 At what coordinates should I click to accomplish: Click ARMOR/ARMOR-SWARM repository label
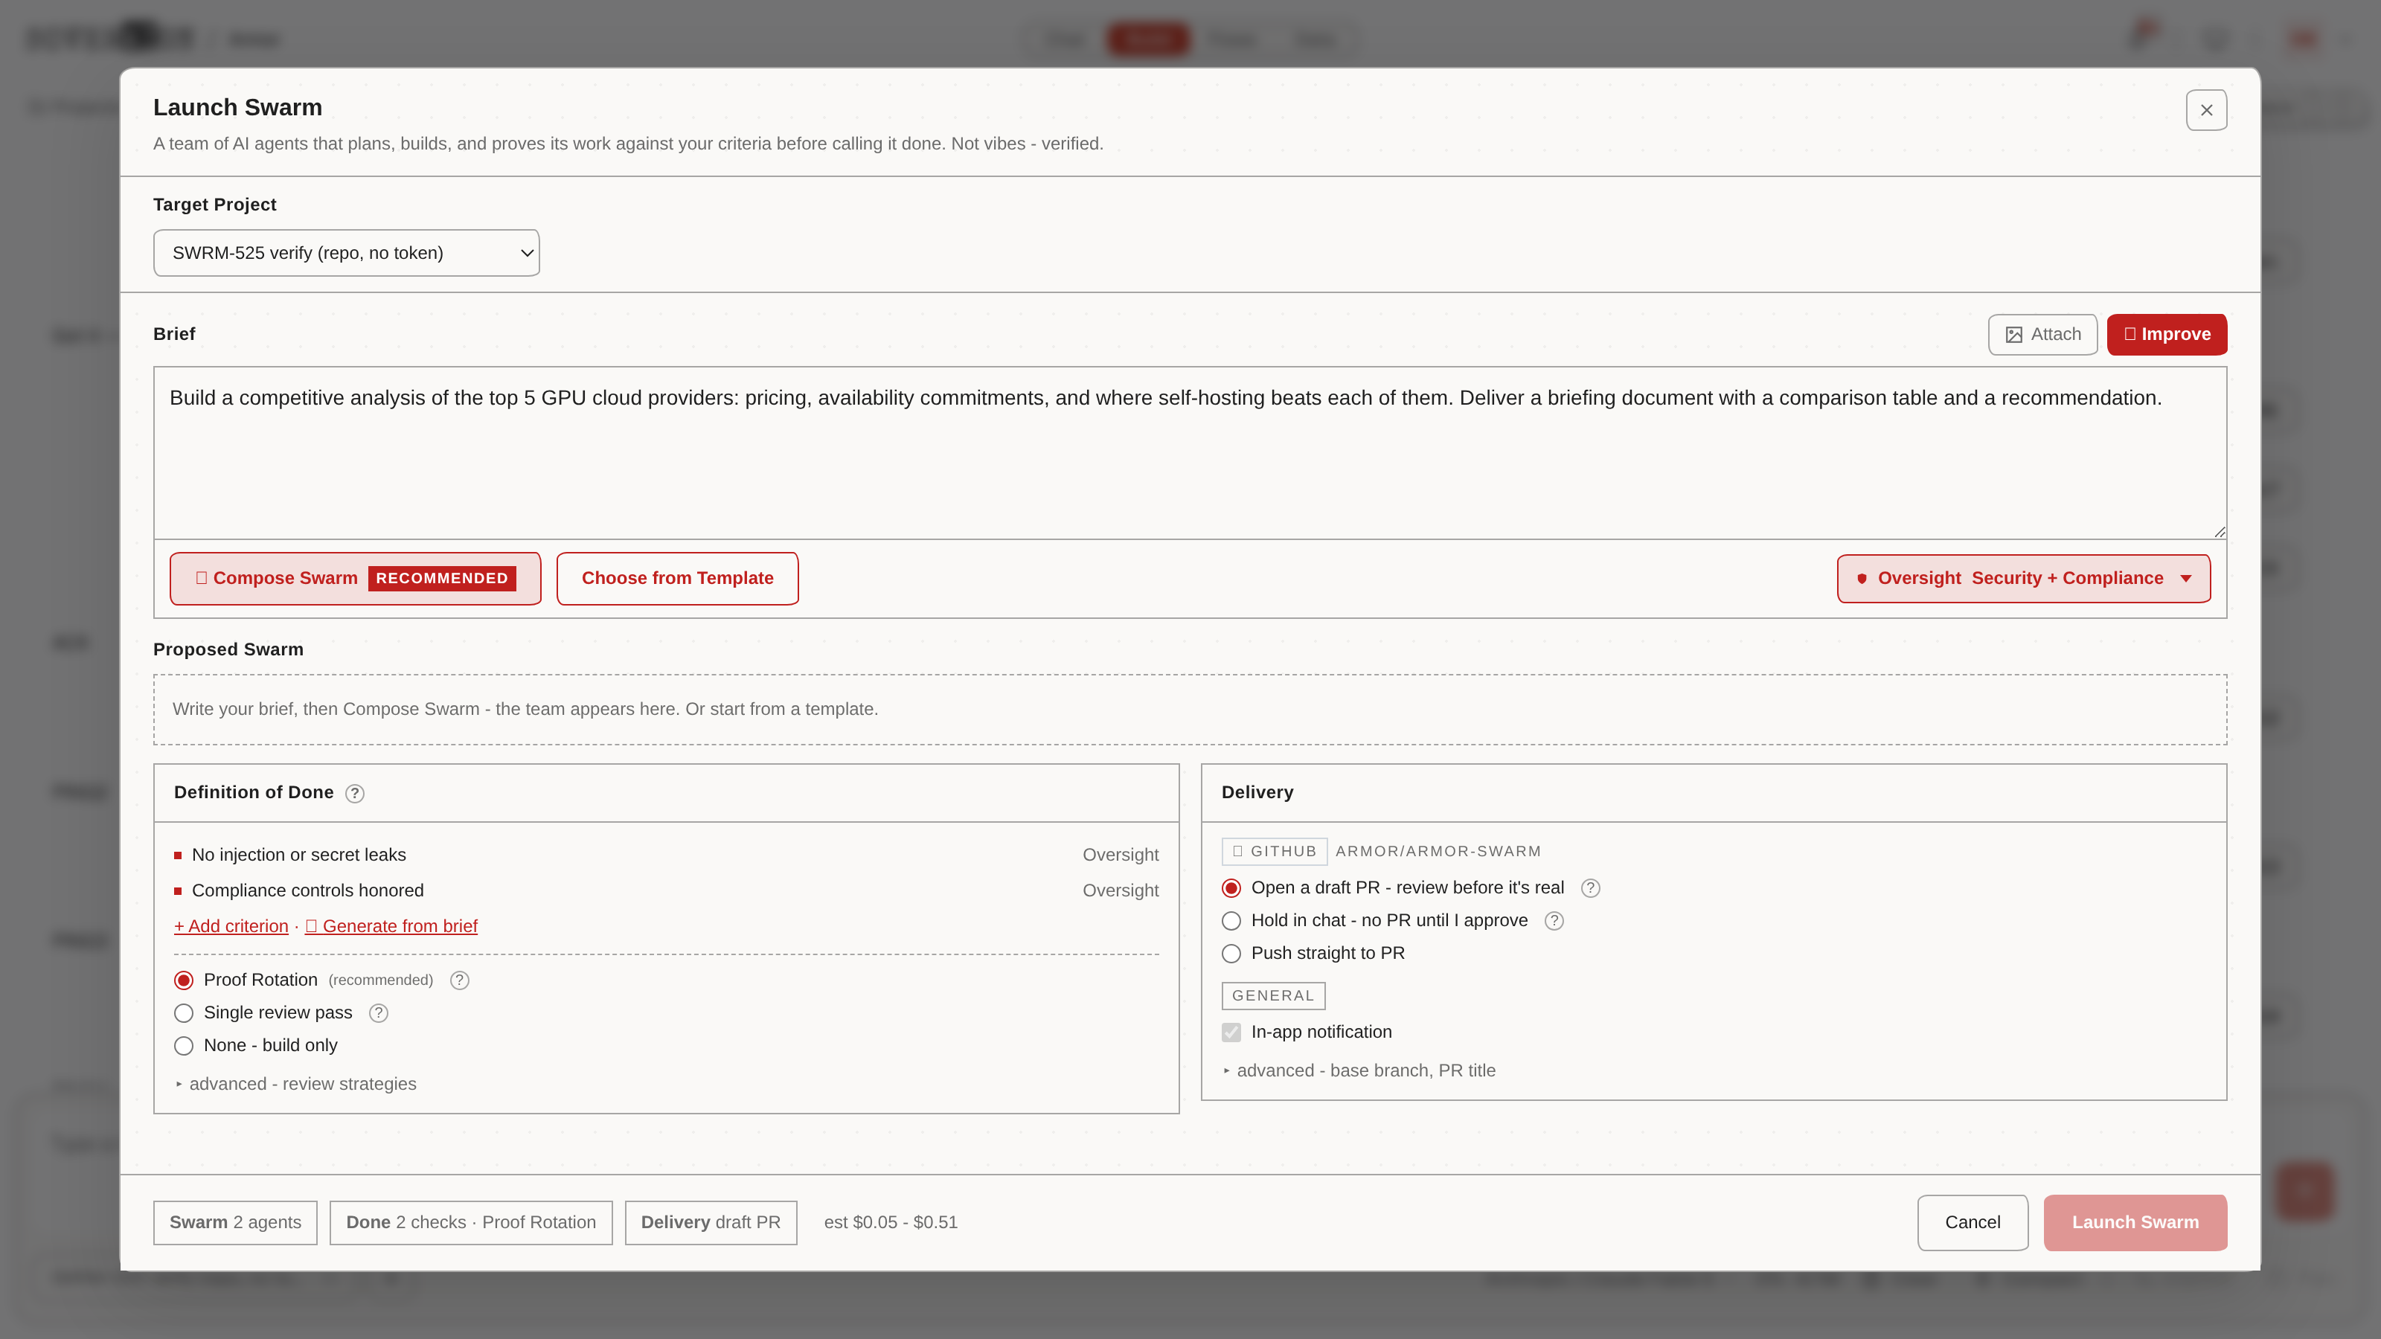point(1438,851)
